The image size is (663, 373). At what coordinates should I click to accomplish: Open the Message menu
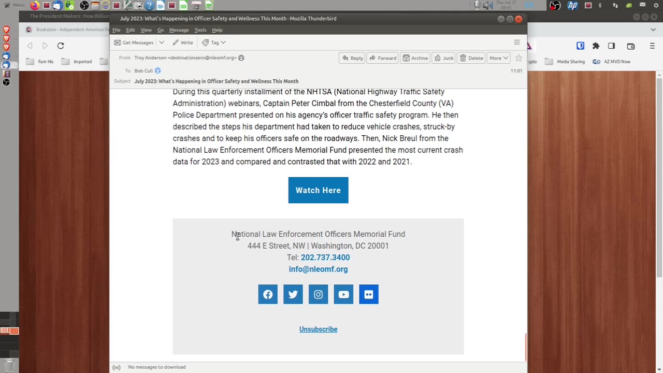(x=179, y=30)
